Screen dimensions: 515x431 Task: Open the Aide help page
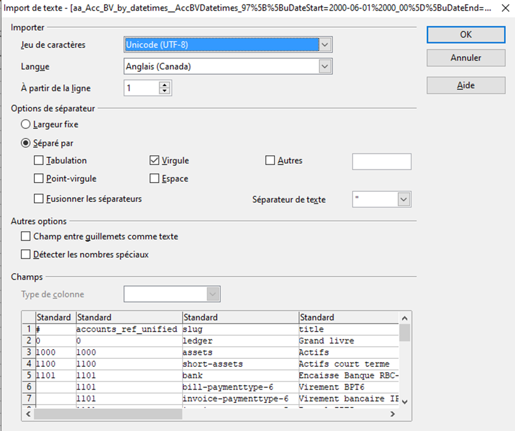466,85
